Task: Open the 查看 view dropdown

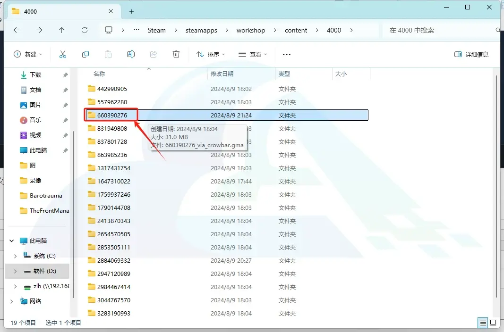Action: 253,55
